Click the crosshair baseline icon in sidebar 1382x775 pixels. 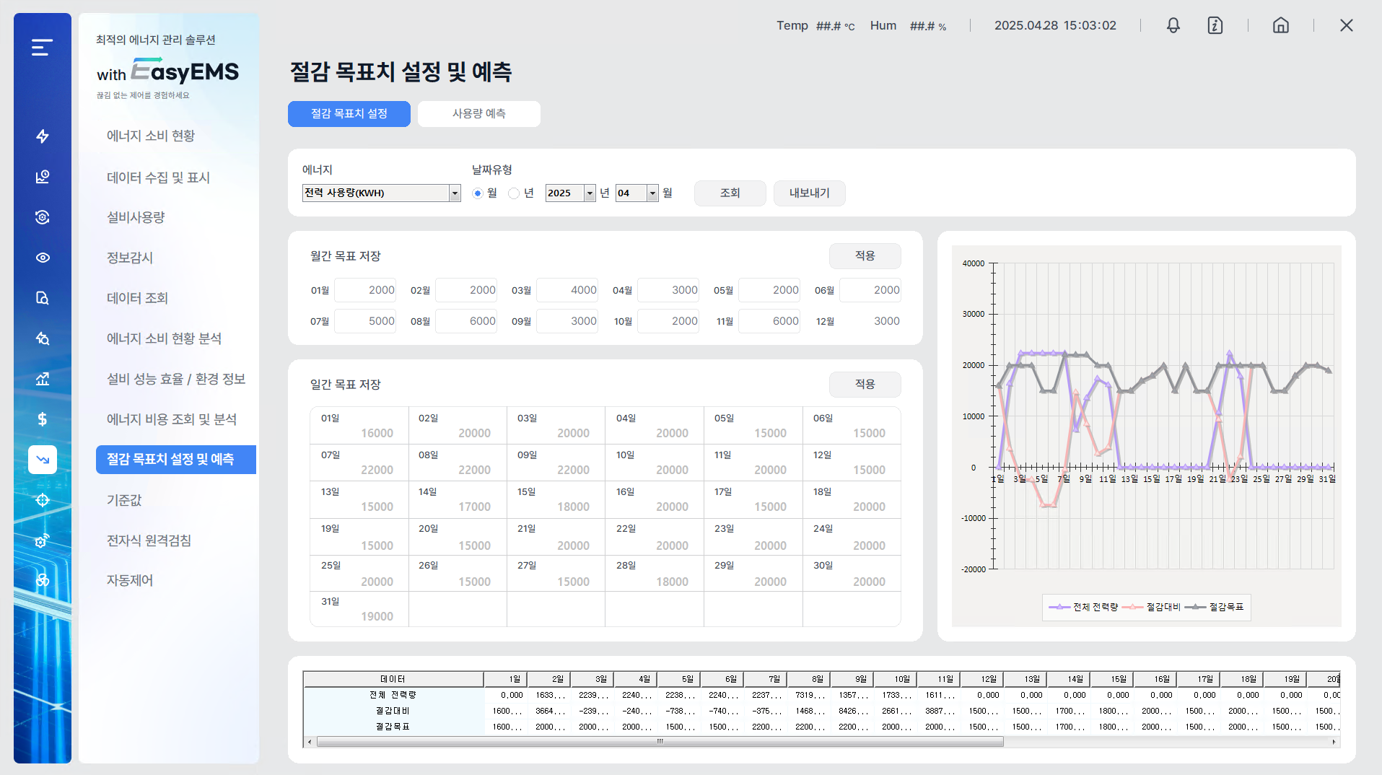pyautogui.click(x=43, y=500)
